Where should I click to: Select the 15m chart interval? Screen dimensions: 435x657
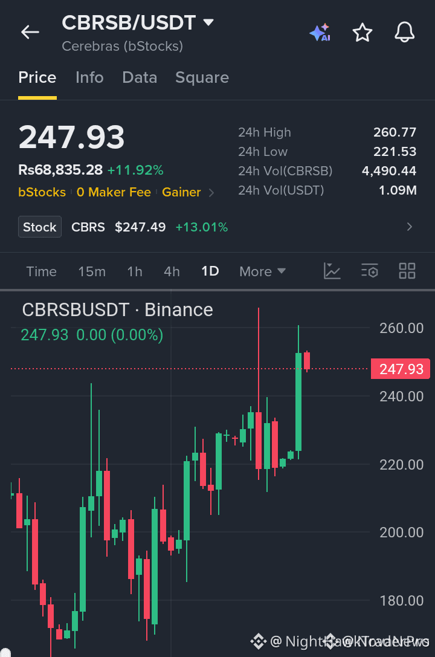point(92,271)
